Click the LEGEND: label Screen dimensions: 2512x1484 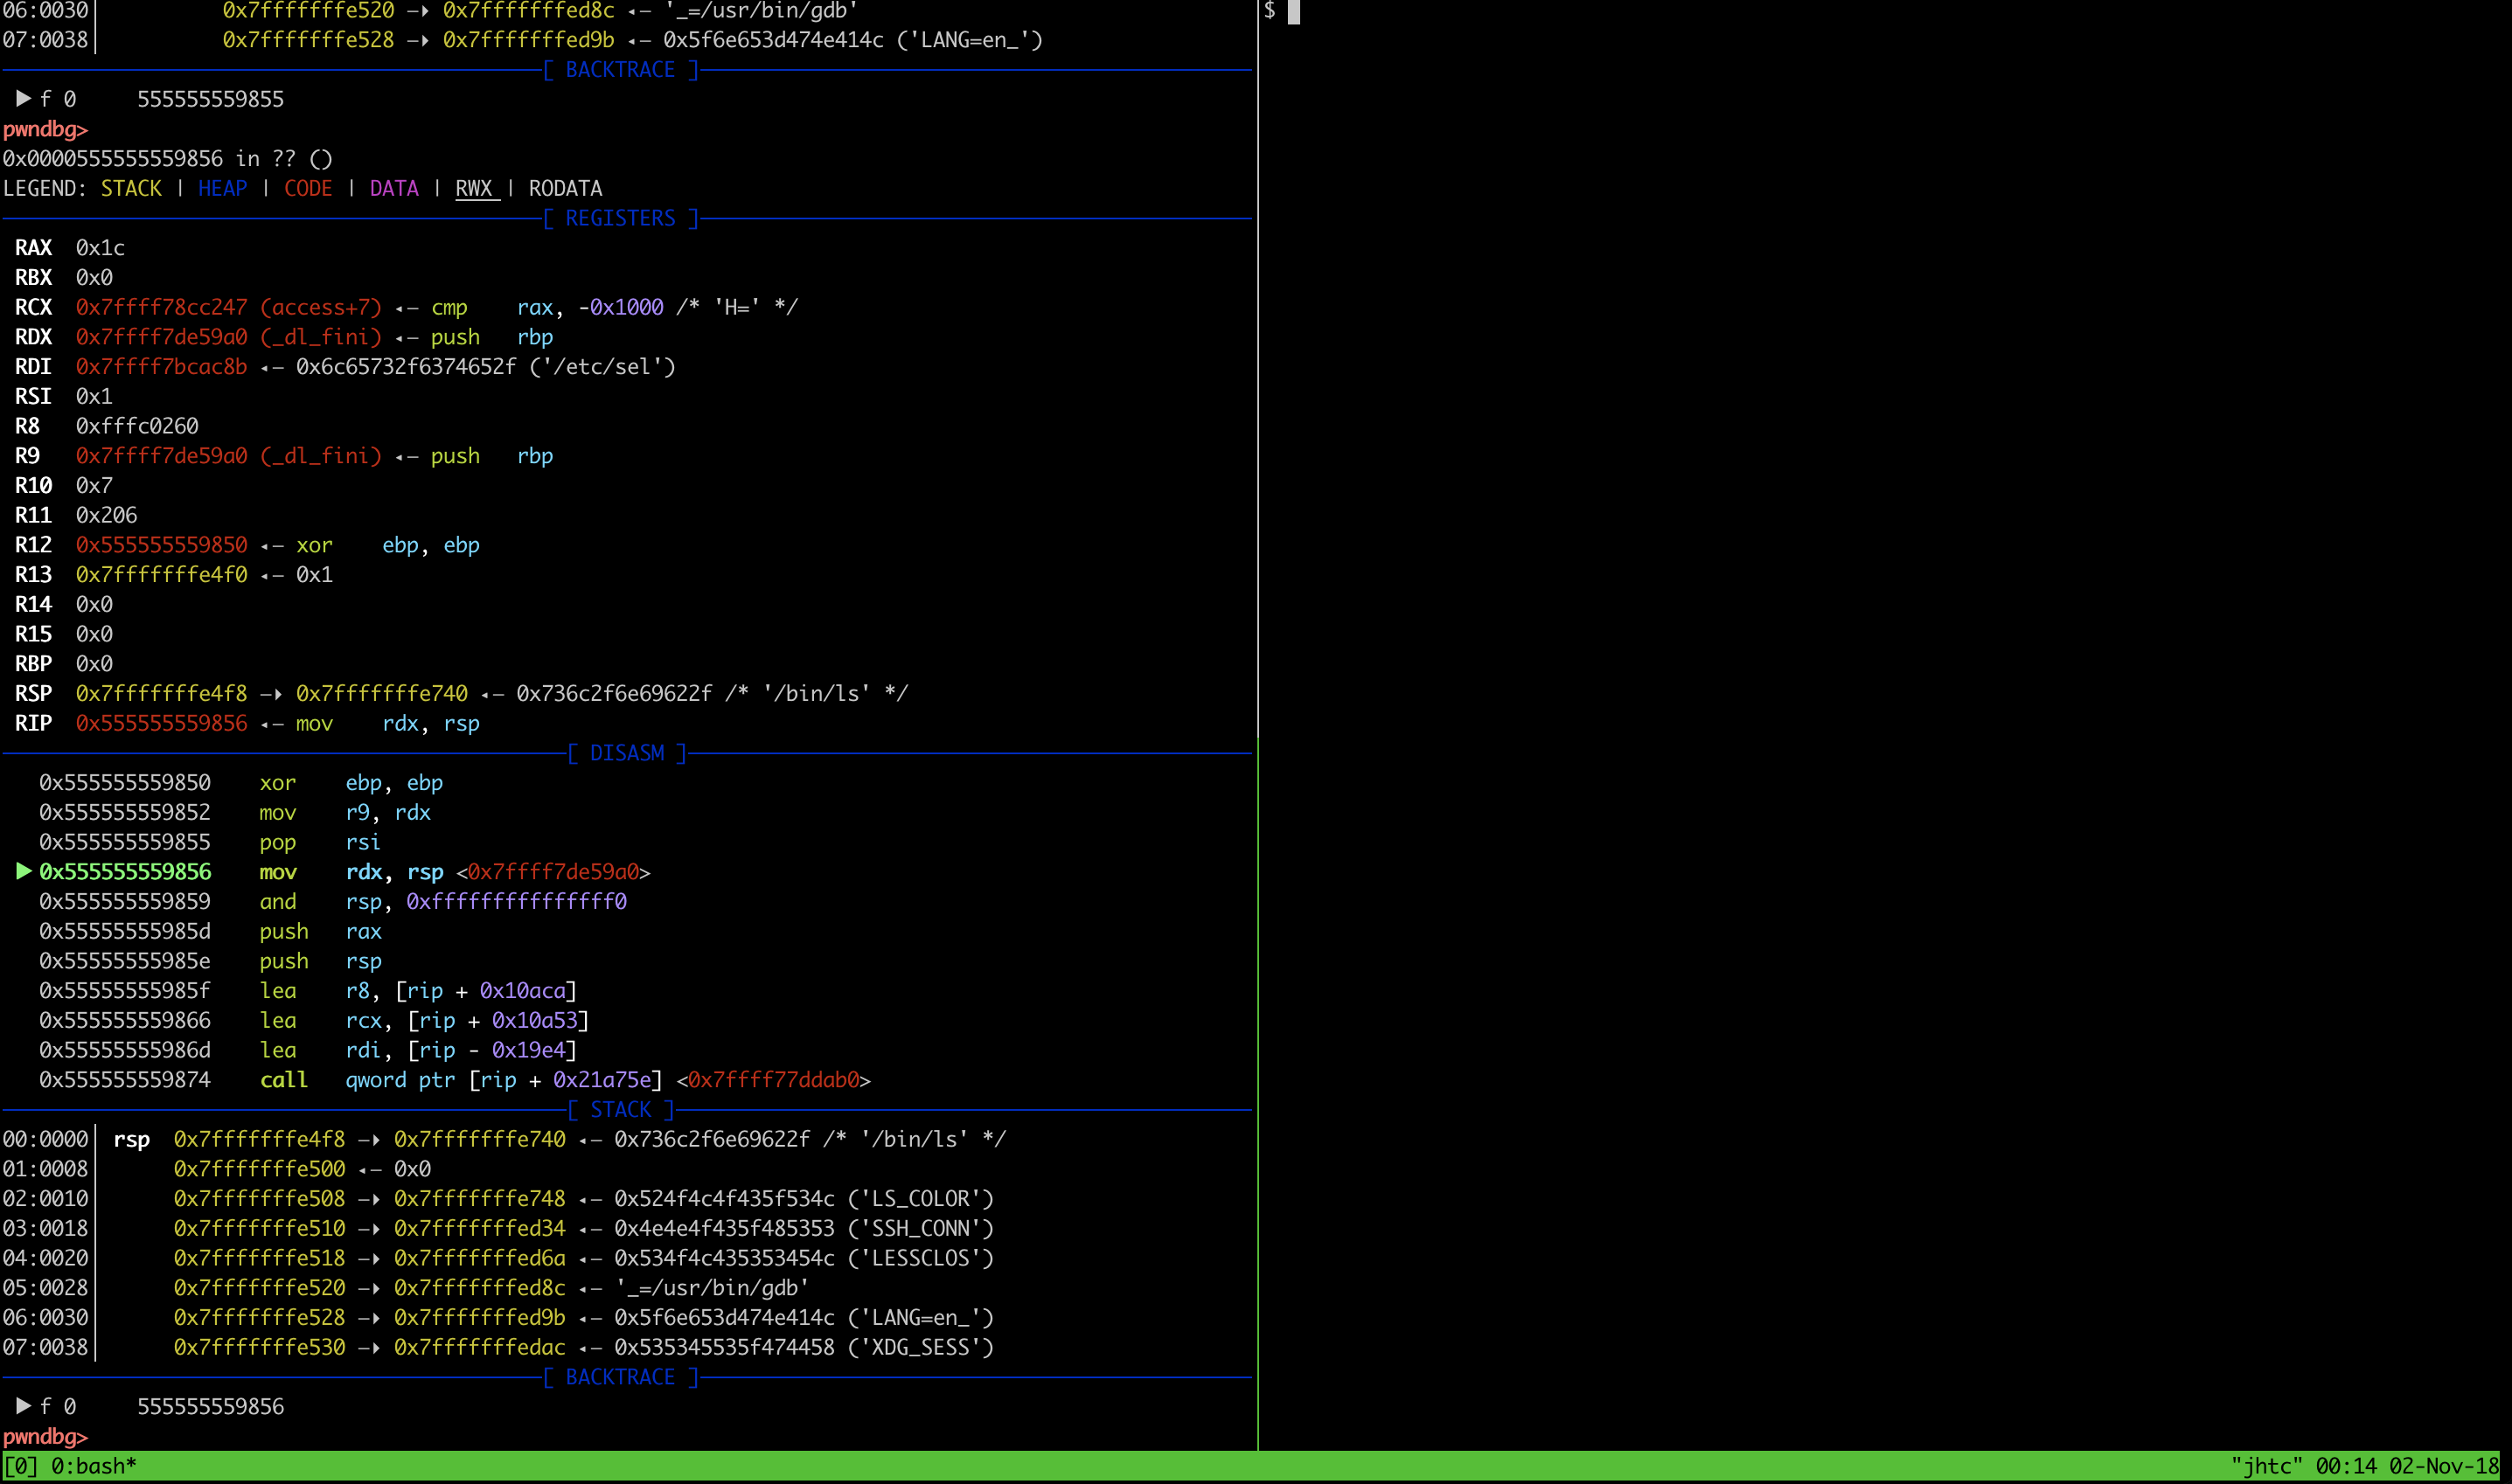tap(45, 188)
